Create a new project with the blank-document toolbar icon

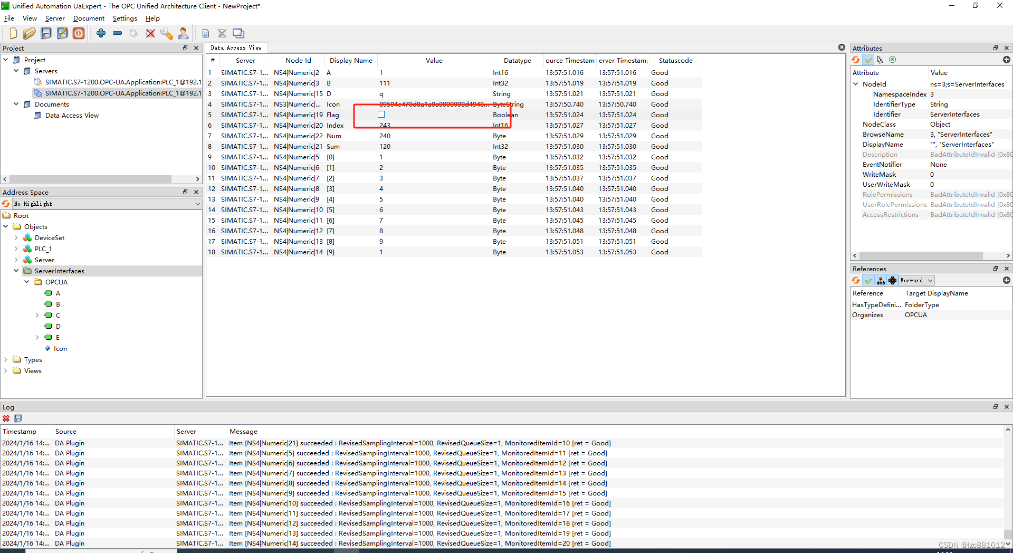(x=13, y=33)
